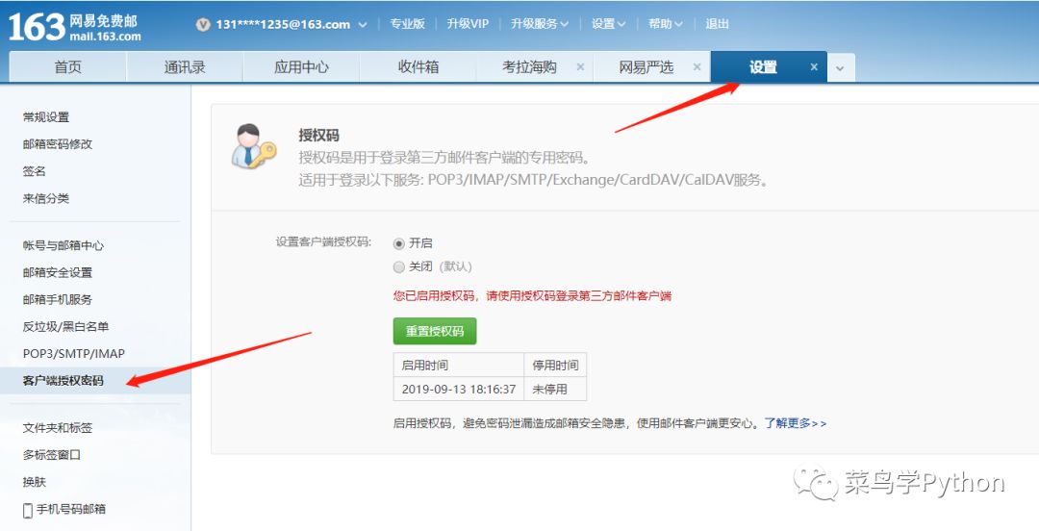Open the account dropdown next to 131****1235@163.com
This screenshot has width=1039, height=531.
tap(363, 24)
